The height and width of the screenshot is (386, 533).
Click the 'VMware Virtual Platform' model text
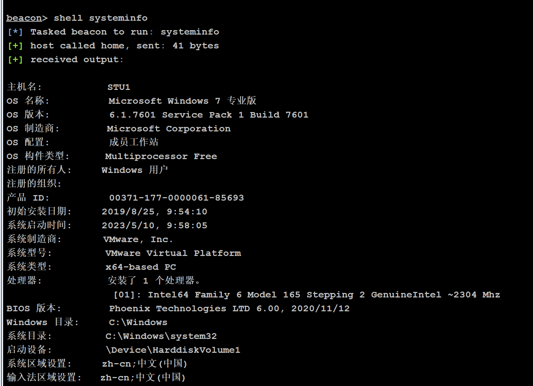(x=173, y=253)
